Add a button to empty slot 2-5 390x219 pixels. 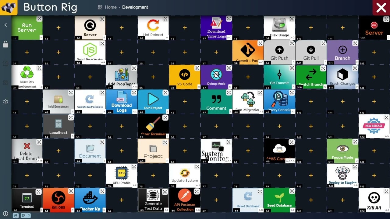tap(153, 52)
